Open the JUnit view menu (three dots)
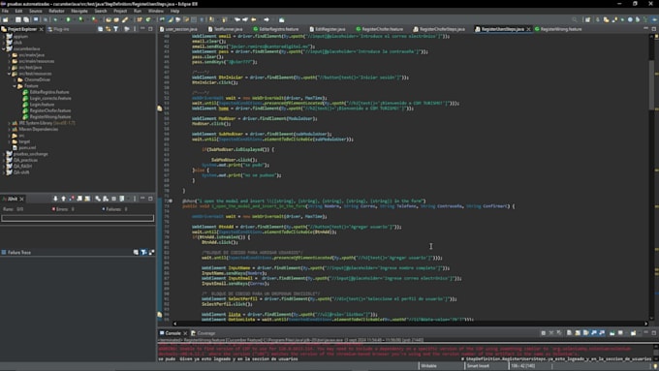 (135, 199)
